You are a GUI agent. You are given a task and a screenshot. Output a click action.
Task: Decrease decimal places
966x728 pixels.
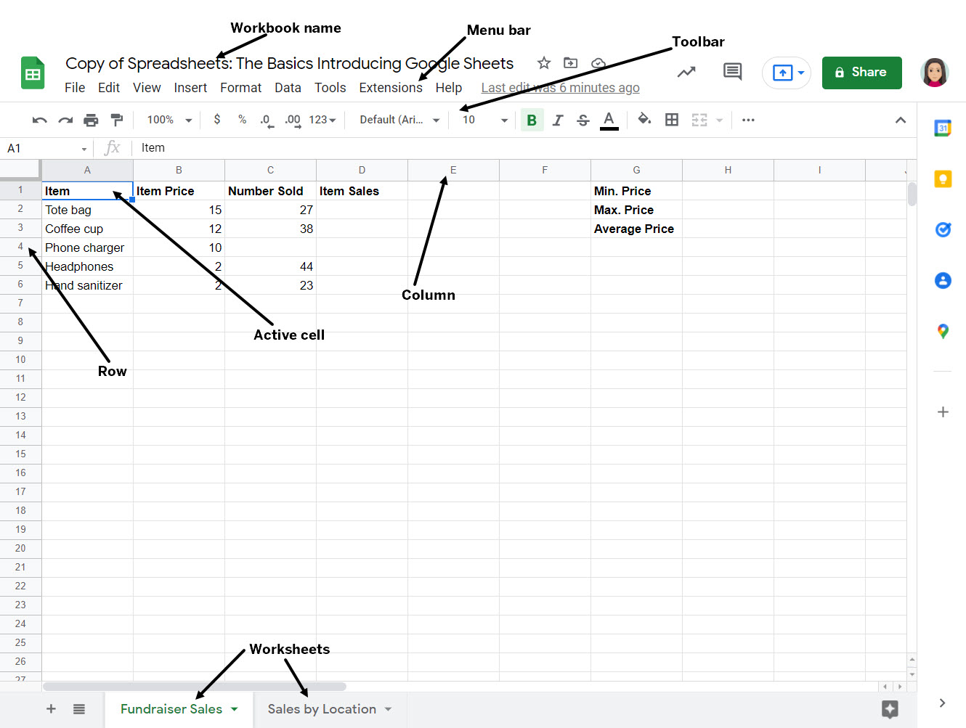coord(267,120)
